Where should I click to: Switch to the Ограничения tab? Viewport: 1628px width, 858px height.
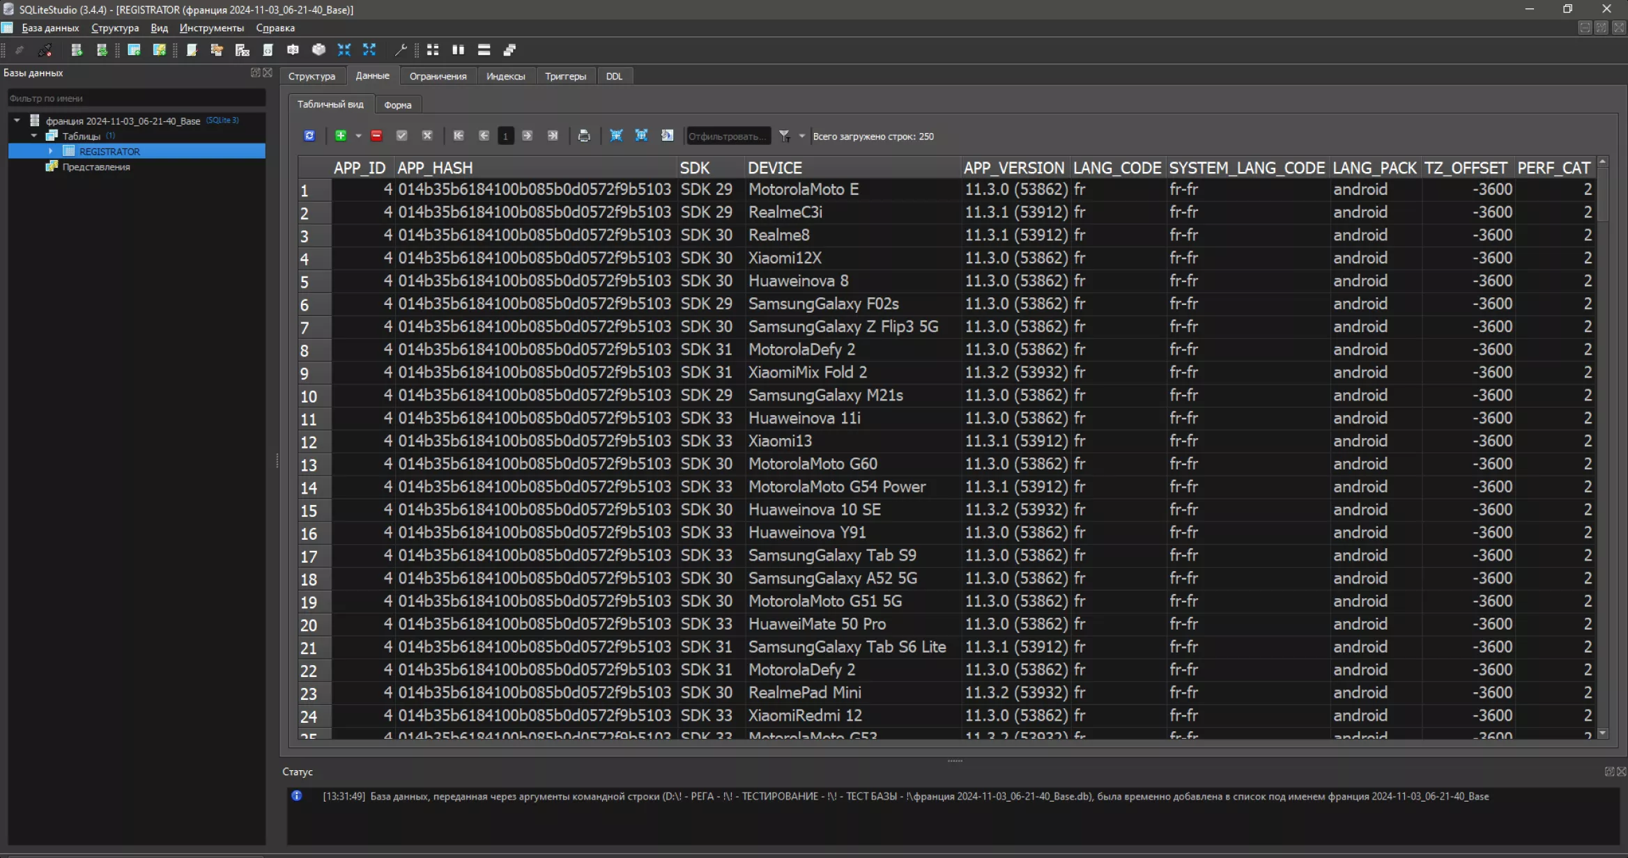coord(438,76)
